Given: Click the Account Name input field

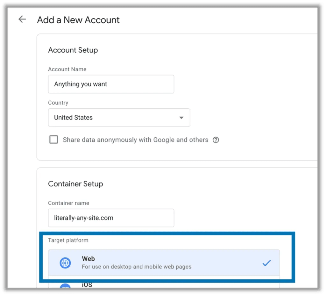Looking at the screenshot, I should tap(111, 84).
